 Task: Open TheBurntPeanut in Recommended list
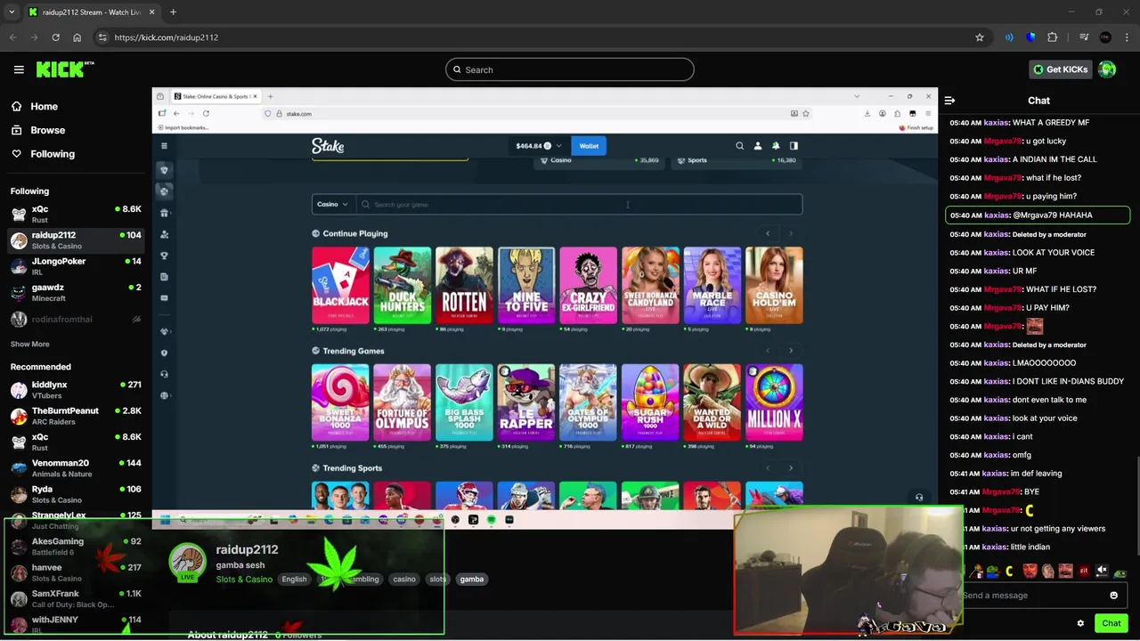pos(76,416)
